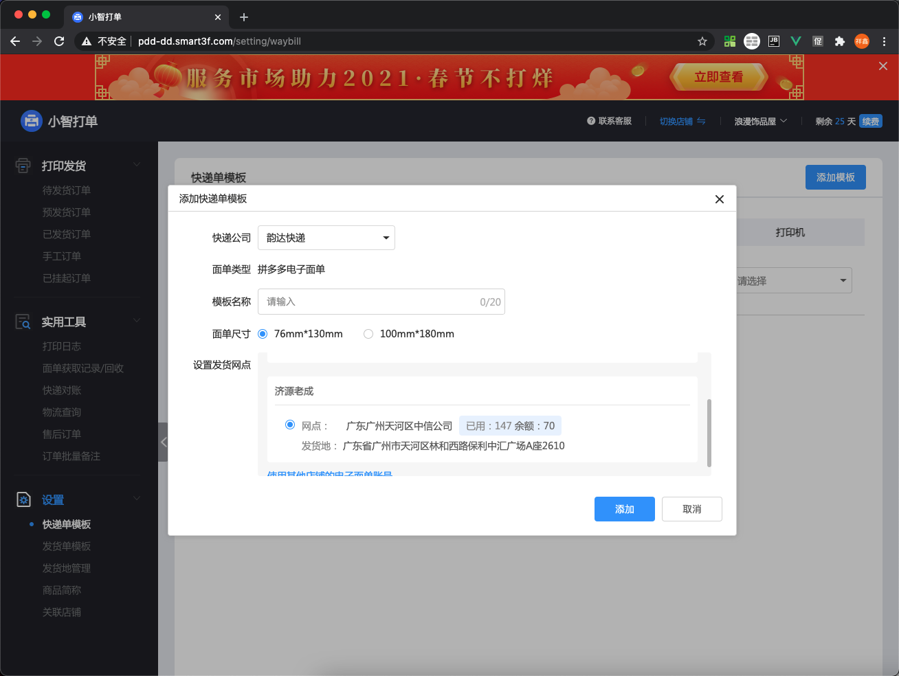Open 已发货订单 in sidebar
The height and width of the screenshot is (676, 899).
pyautogui.click(x=67, y=234)
